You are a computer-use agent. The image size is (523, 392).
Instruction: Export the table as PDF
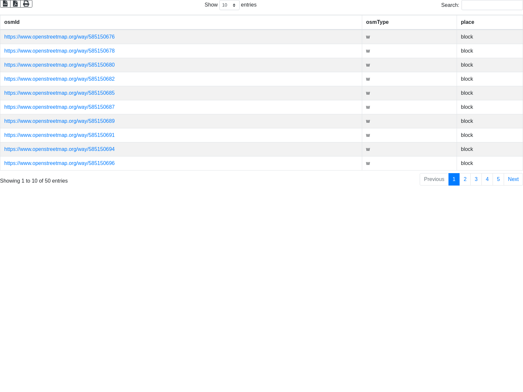click(15, 4)
